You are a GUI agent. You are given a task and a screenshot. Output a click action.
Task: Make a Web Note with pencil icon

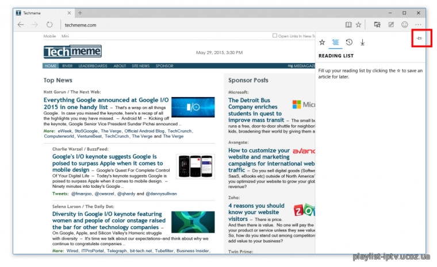click(x=391, y=25)
